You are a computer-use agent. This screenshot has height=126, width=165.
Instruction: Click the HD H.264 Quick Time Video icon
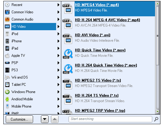[68, 69]
